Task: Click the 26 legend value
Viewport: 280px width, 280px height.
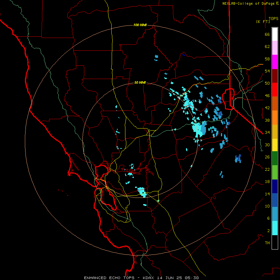Action: [267, 157]
